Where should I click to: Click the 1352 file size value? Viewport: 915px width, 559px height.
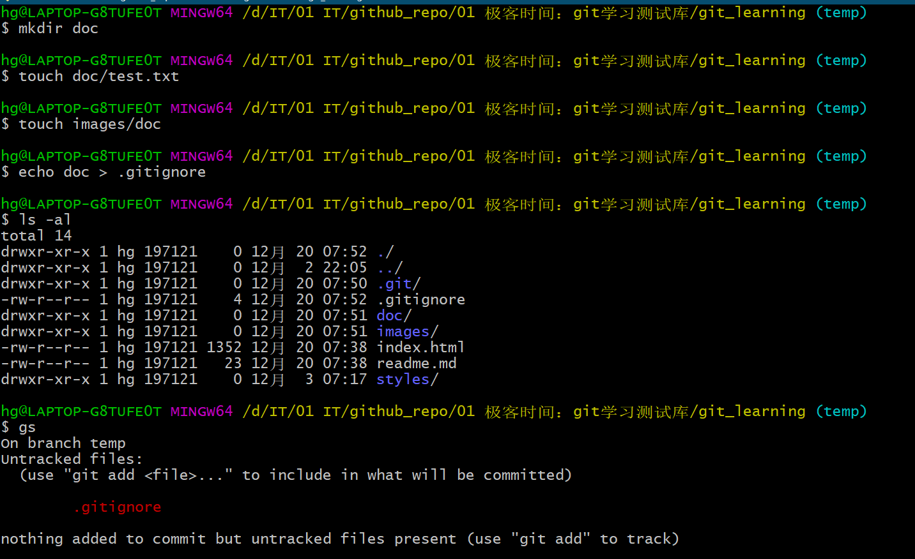point(224,347)
